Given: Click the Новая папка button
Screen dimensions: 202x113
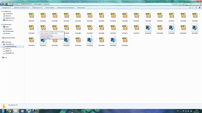Looking at the screenshot, I should (x=81, y=8).
